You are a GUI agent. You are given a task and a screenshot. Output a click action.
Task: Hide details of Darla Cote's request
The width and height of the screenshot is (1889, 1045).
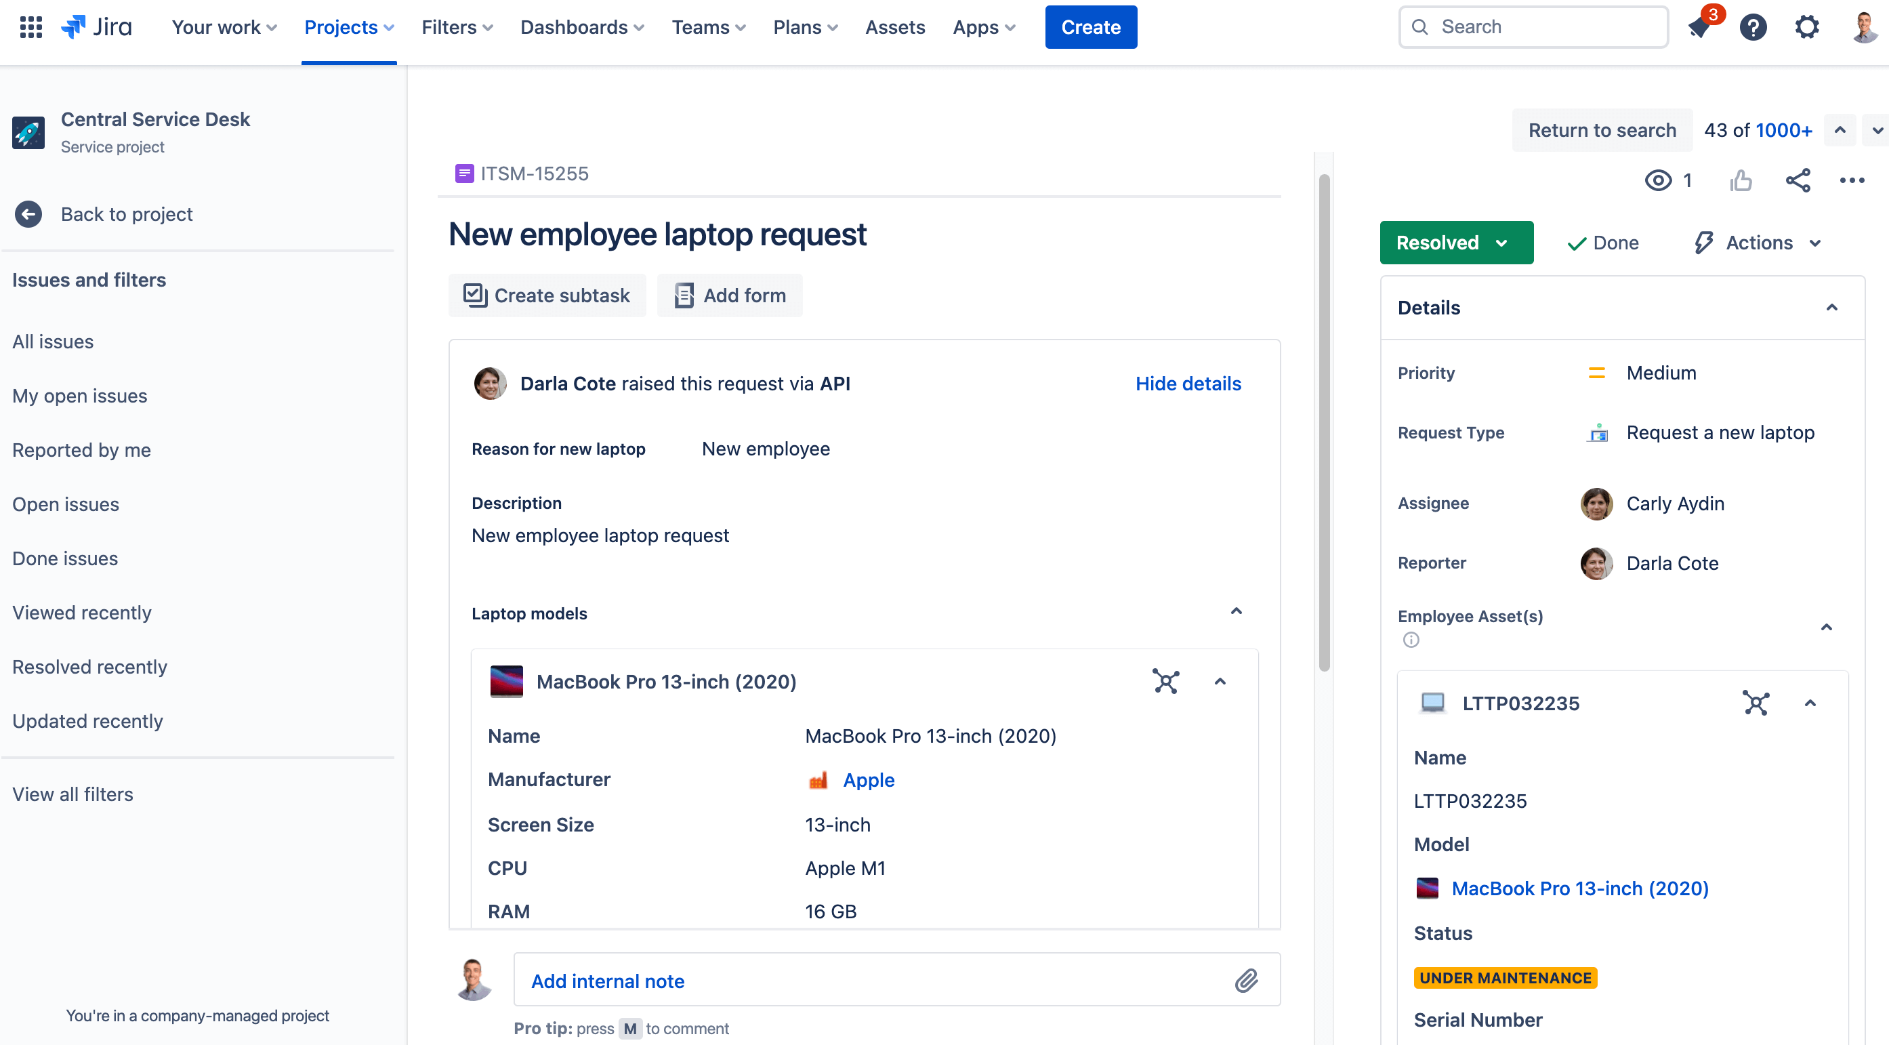pyautogui.click(x=1188, y=383)
